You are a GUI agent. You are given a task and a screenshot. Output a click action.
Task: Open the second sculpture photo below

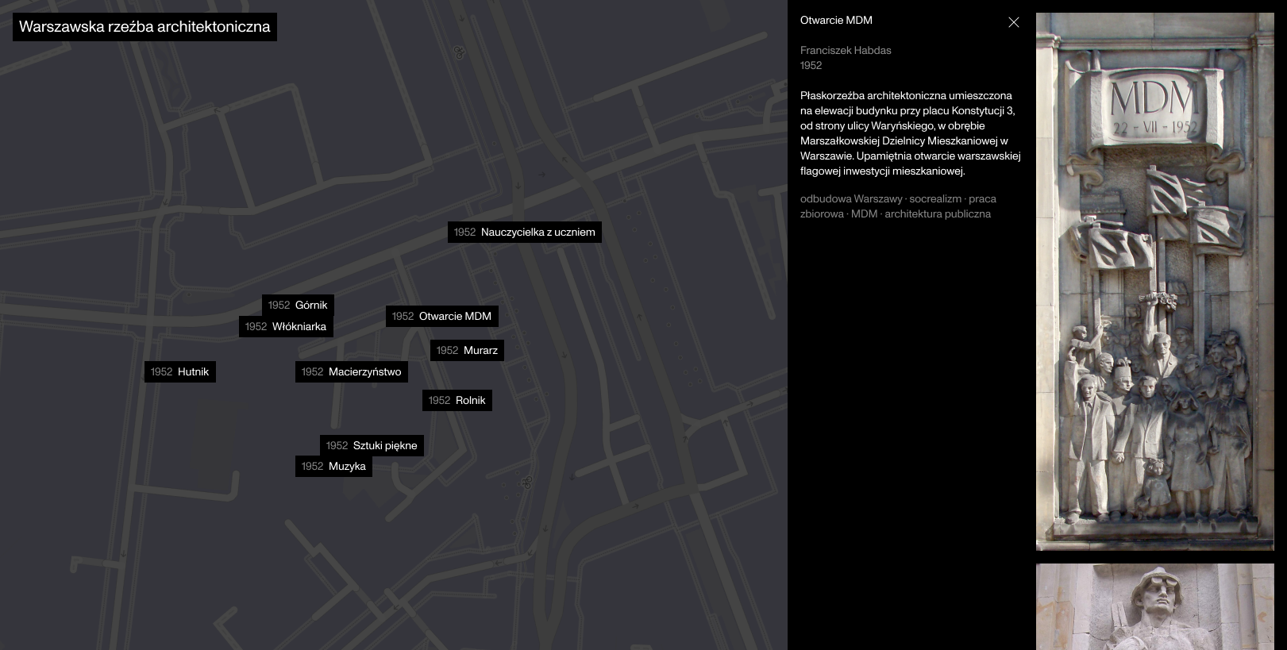1154,607
